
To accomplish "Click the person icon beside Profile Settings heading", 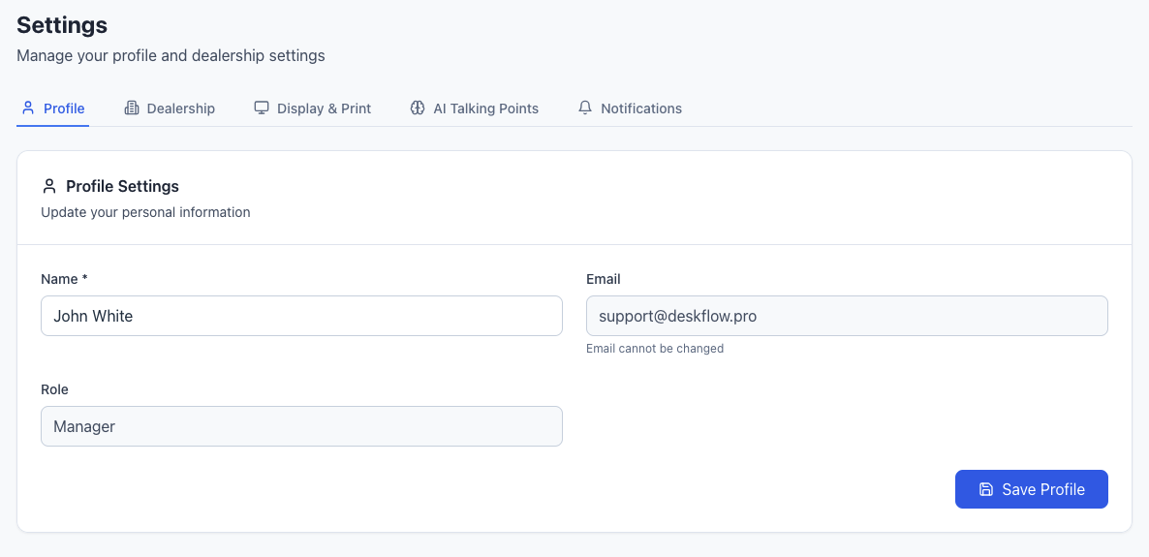I will pos(49,186).
